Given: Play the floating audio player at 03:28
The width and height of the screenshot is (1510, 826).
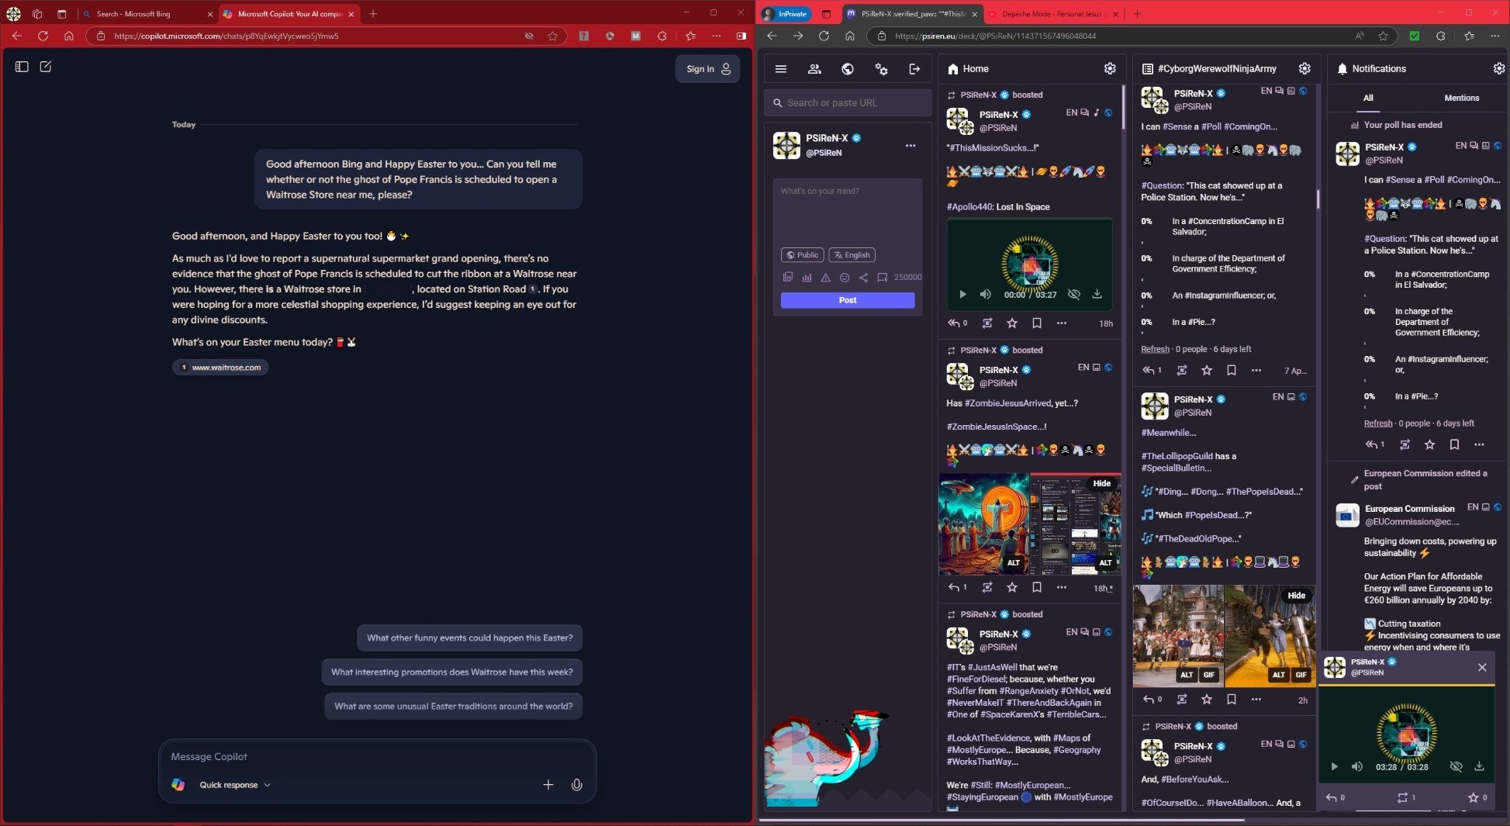Looking at the screenshot, I should click(1334, 766).
